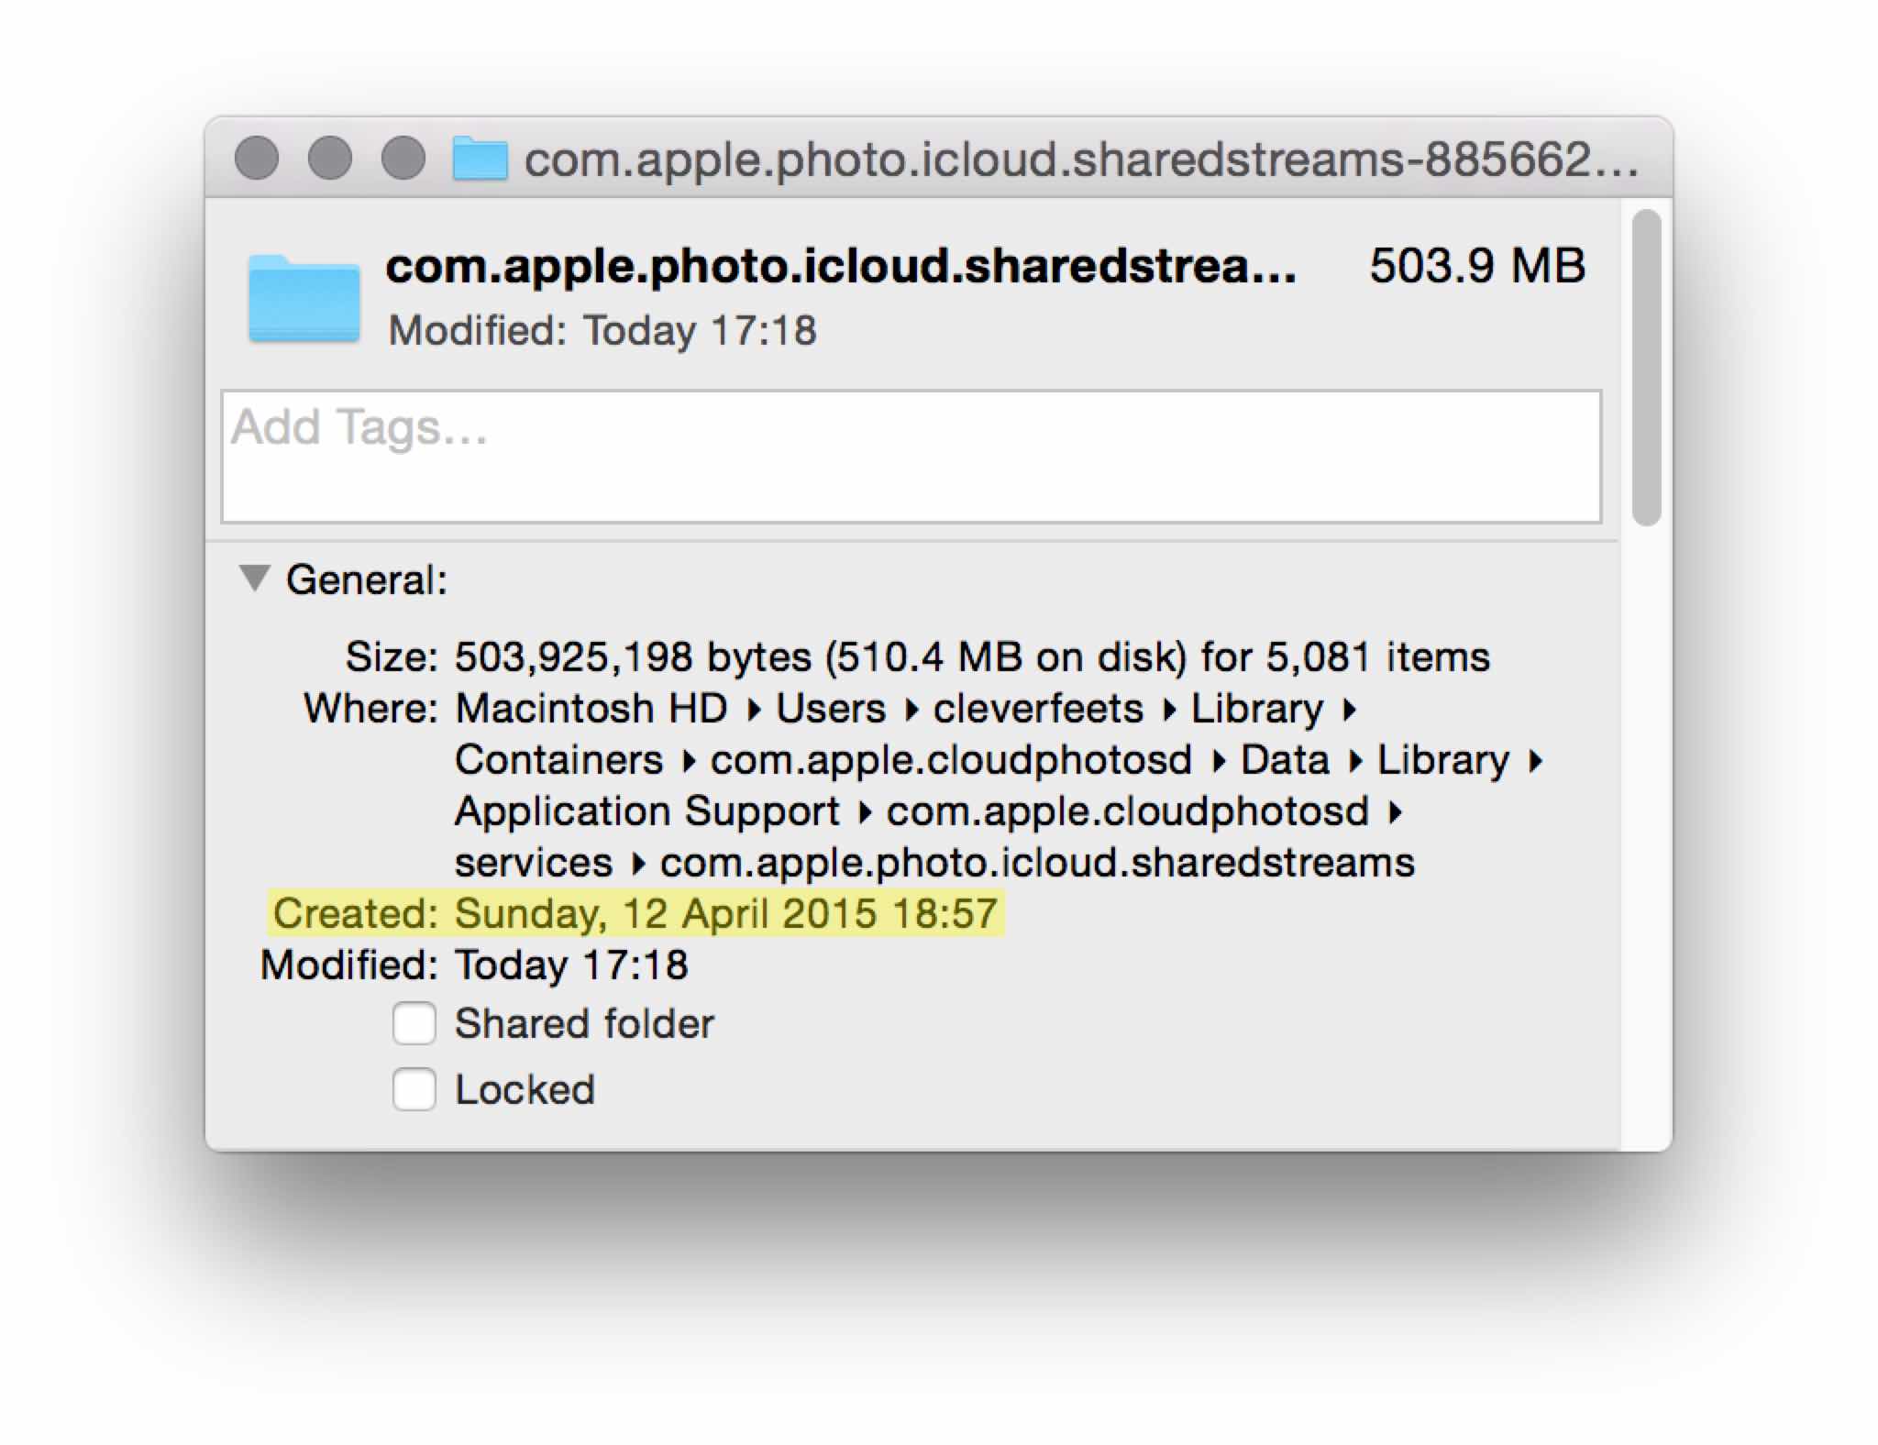Click the close window button

click(257, 158)
